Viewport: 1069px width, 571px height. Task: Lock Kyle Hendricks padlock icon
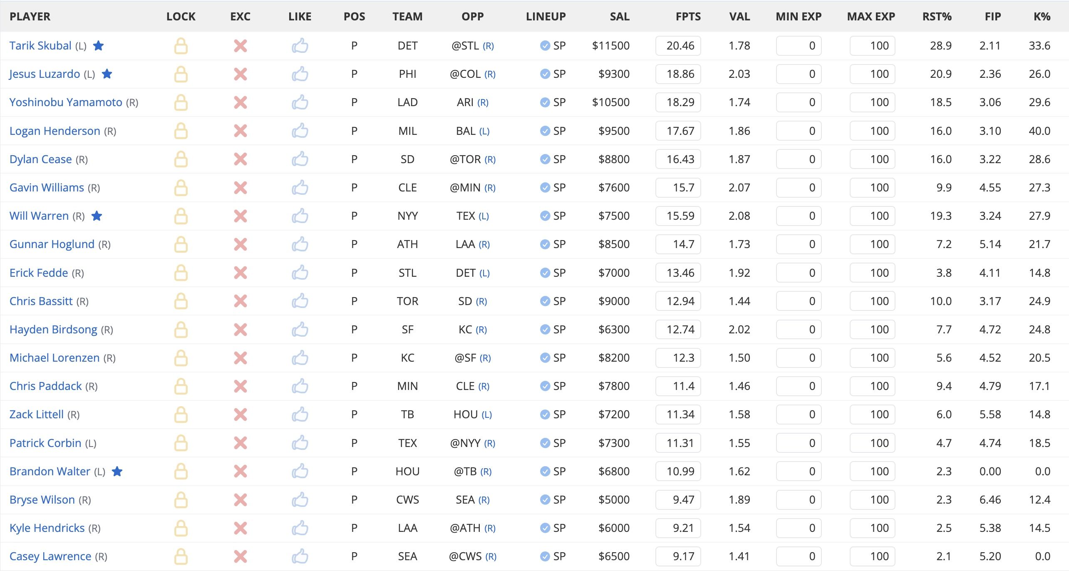[x=181, y=528]
